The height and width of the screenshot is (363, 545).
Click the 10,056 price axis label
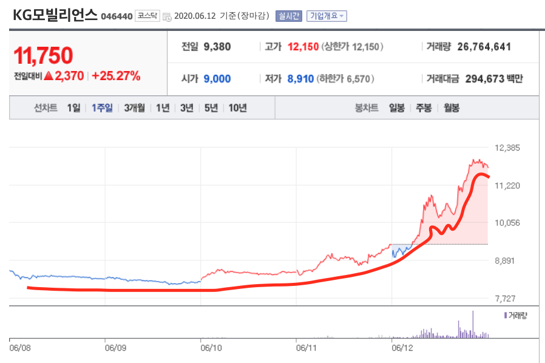[x=507, y=223]
